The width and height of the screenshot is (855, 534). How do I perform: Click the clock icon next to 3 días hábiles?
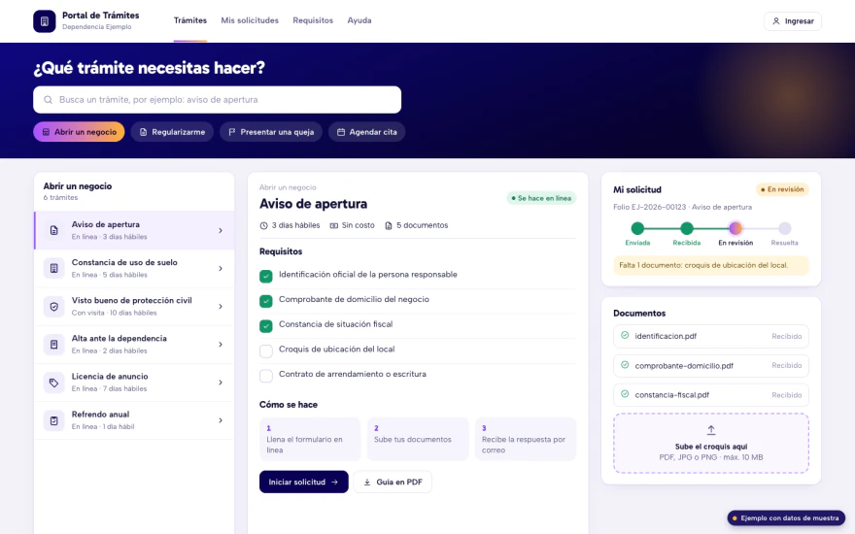(x=264, y=225)
